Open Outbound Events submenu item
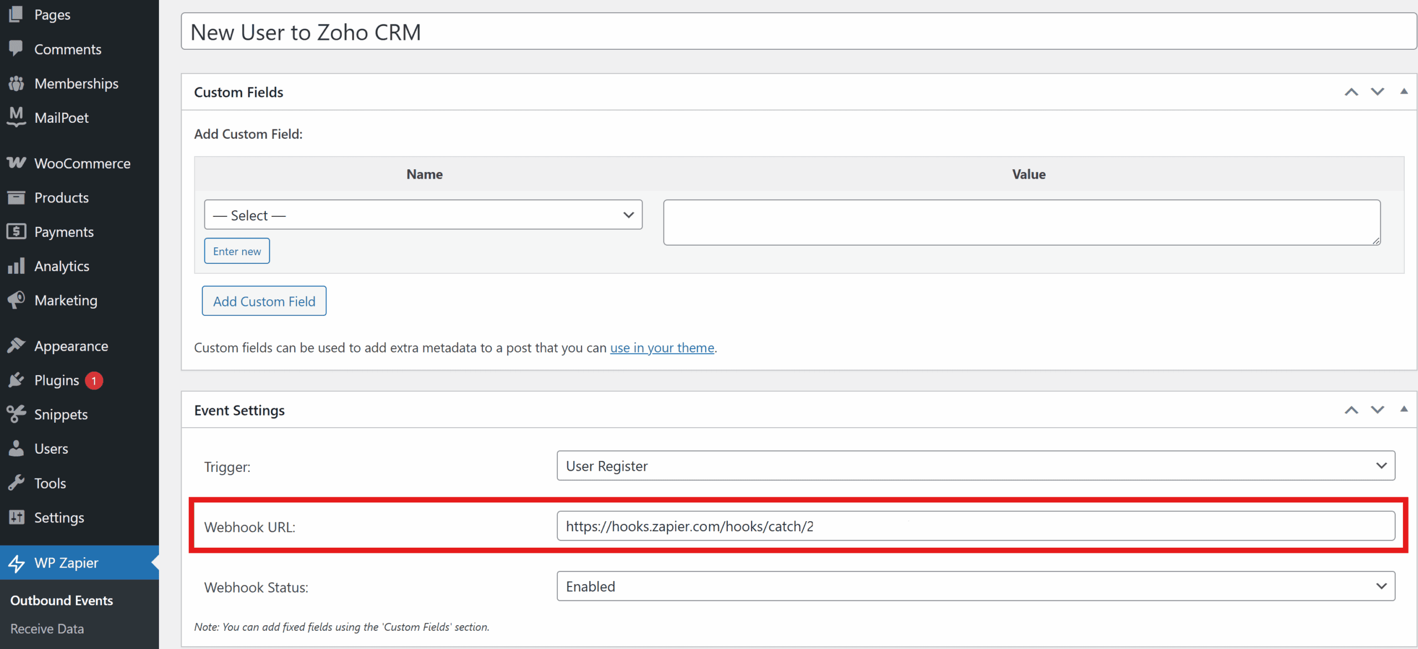Viewport: 1418px width, 649px height. click(61, 600)
